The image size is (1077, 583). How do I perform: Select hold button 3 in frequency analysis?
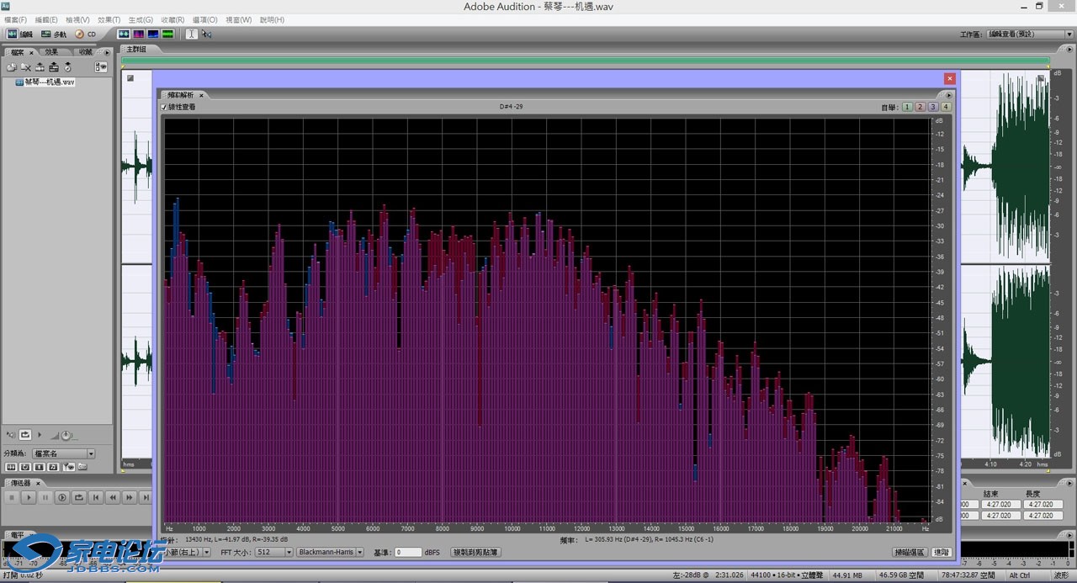(x=933, y=107)
